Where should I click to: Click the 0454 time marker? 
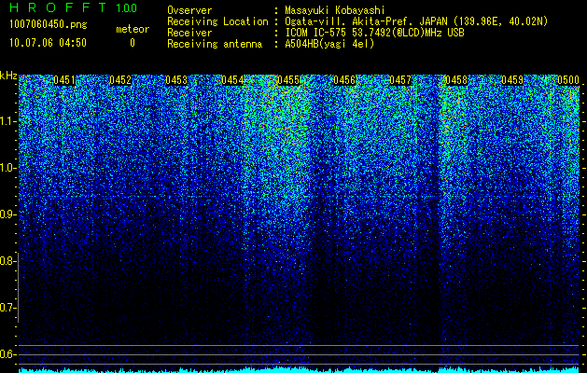(x=232, y=80)
